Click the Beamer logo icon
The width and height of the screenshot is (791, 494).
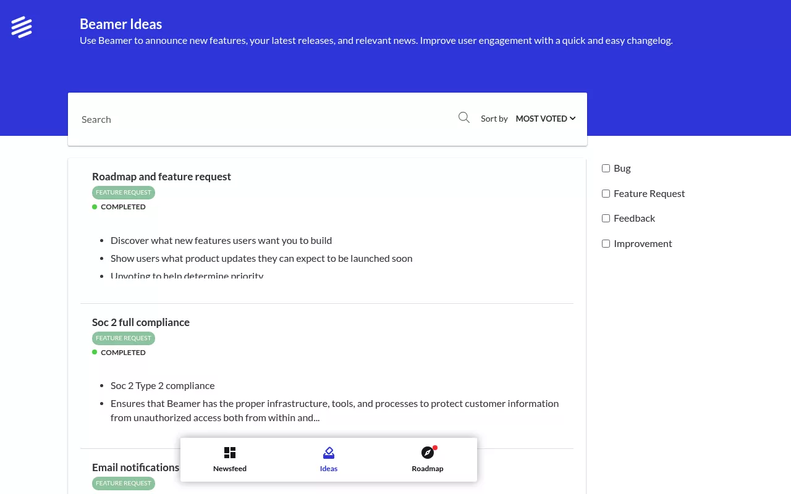(x=22, y=27)
